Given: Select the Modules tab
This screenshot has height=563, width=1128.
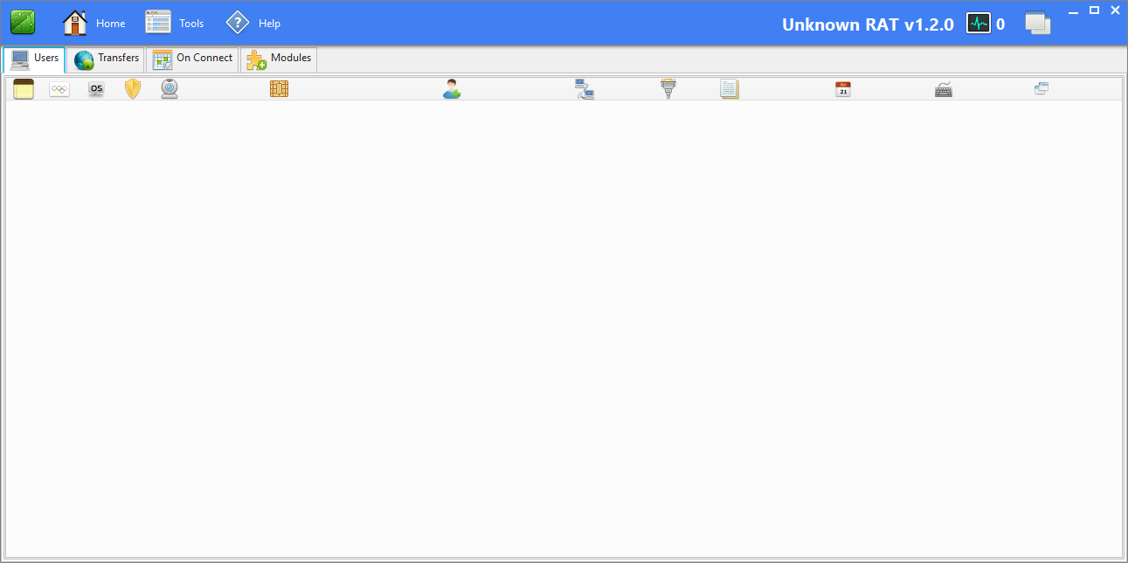Looking at the screenshot, I should tap(279, 59).
